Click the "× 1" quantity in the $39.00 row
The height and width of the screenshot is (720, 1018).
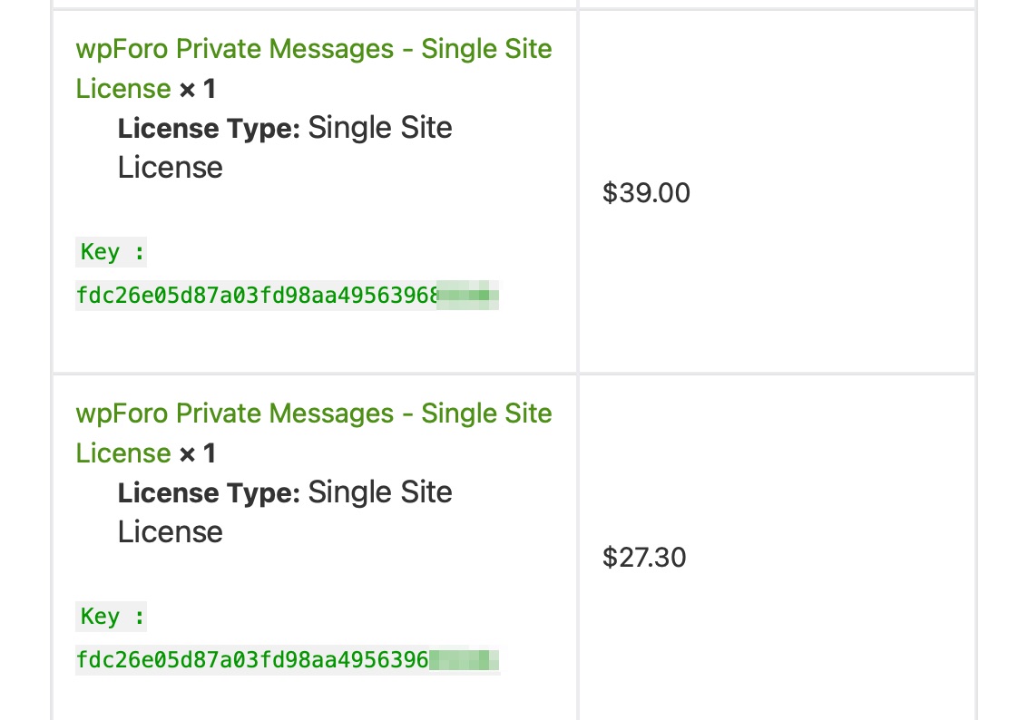tap(197, 89)
